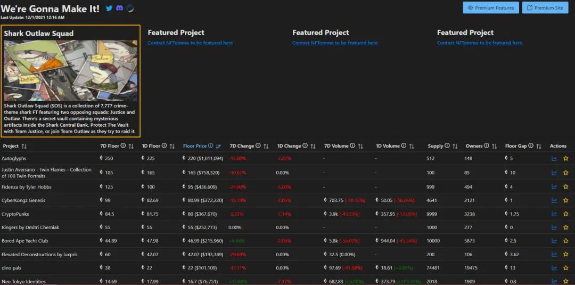The width and height of the screenshot is (575, 285).
Task: Sort by 1D Change column arrows
Action: click(x=313, y=146)
